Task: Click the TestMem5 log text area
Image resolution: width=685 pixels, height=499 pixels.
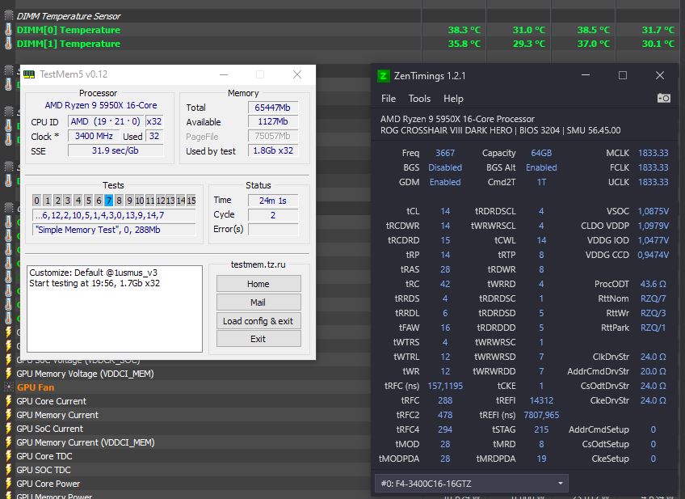Action: tap(115, 308)
